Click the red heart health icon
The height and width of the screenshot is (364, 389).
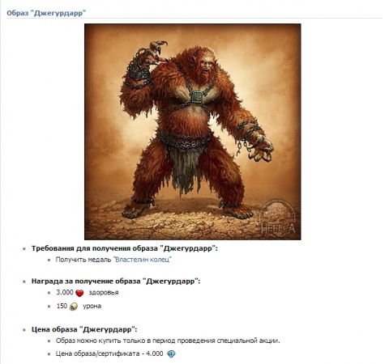click(x=79, y=293)
